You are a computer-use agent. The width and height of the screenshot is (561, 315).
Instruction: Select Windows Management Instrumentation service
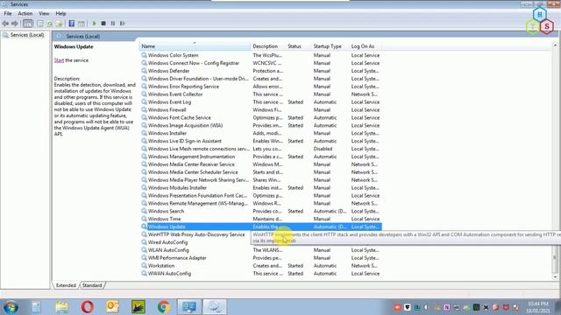click(x=191, y=157)
